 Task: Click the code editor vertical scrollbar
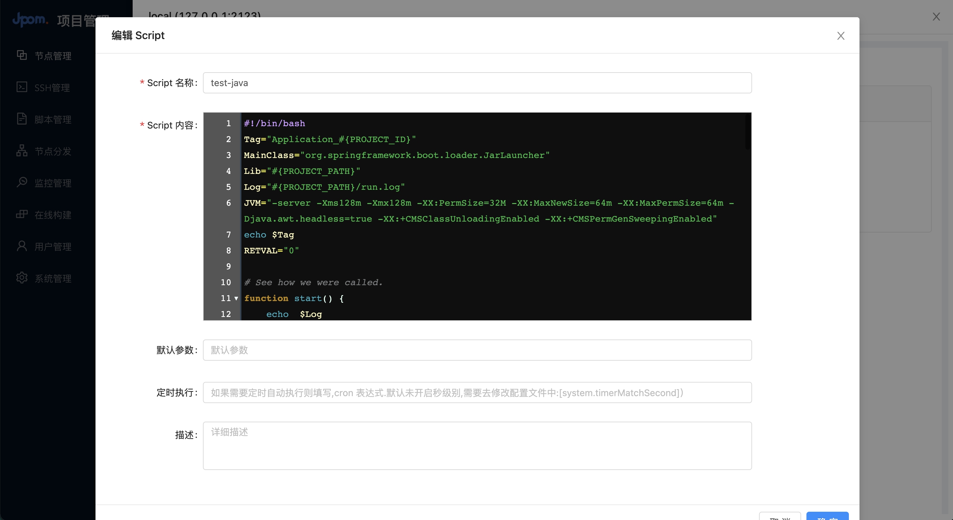748,132
